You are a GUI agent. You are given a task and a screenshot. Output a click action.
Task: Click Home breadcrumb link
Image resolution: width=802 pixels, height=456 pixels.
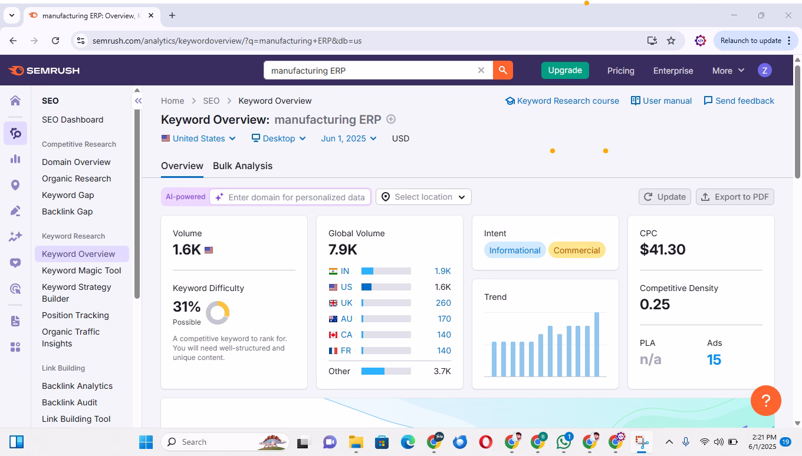(x=173, y=101)
